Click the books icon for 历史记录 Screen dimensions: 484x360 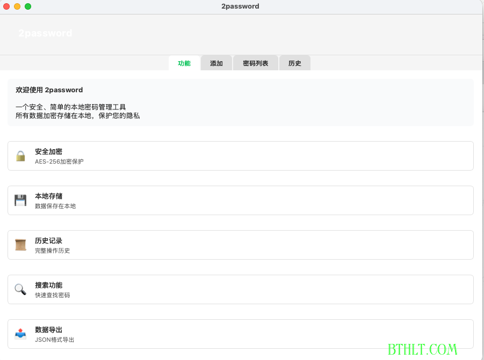click(x=20, y=245)
